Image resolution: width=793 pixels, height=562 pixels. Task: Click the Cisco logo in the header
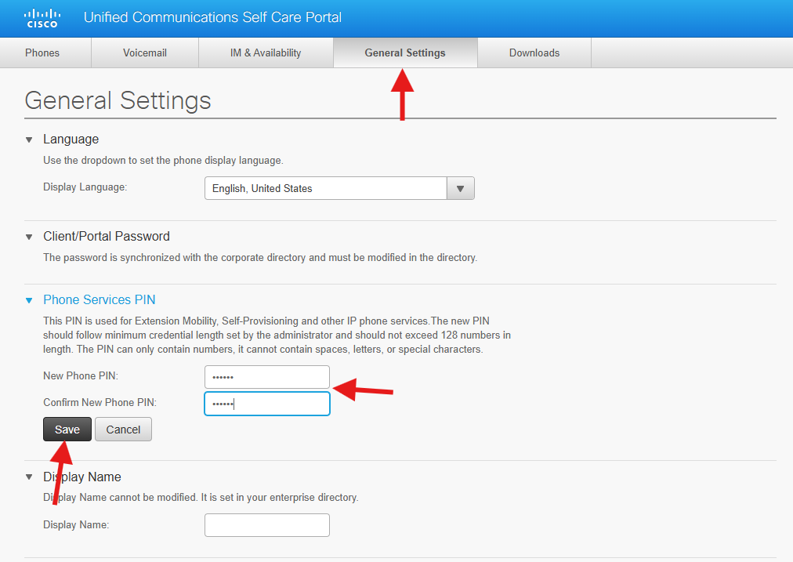(42, 18)
